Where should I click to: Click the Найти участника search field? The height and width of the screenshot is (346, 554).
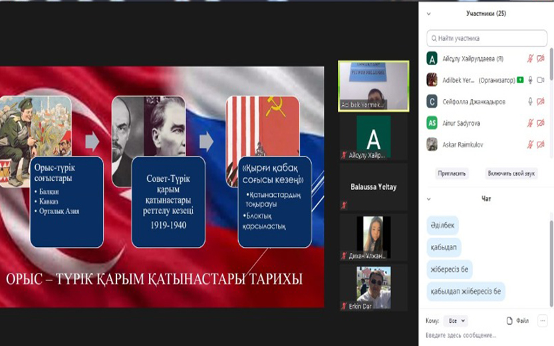tap(487, 38)
